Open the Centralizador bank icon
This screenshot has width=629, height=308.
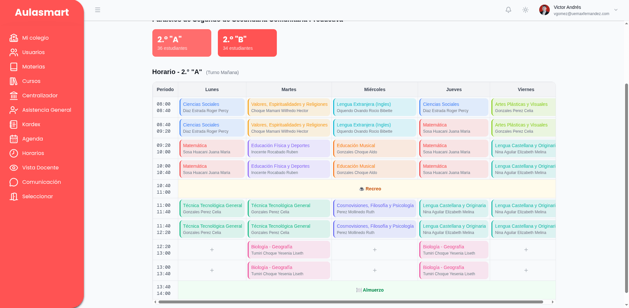coord(14,96)
